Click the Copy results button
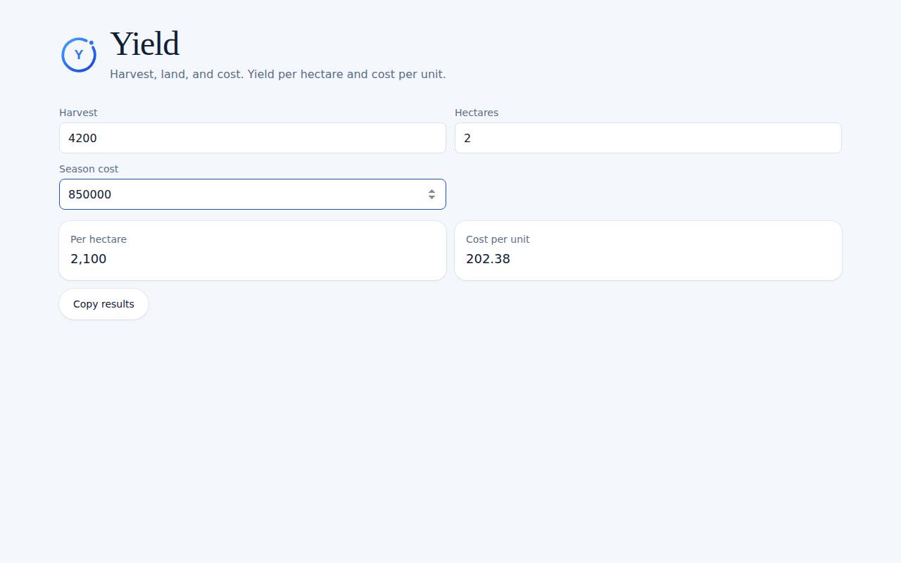The width and height of the screenshot is (901, 563). [103, 304]
